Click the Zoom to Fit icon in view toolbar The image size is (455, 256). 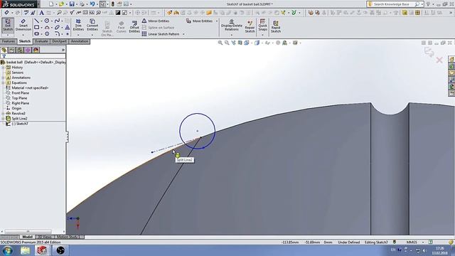pyautogui.click(x=220, y=43)
